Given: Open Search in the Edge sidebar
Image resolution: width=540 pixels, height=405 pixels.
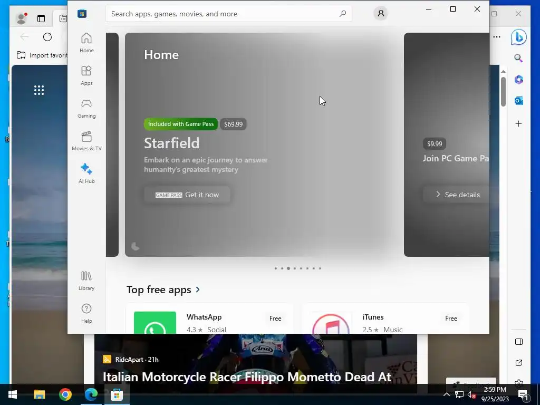Looking at the screenshot, I should (519, 58).
